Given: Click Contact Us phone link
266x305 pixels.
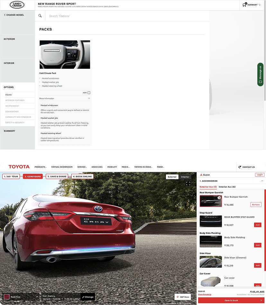Looking at the screenshot, I should (x=246, y=167).
